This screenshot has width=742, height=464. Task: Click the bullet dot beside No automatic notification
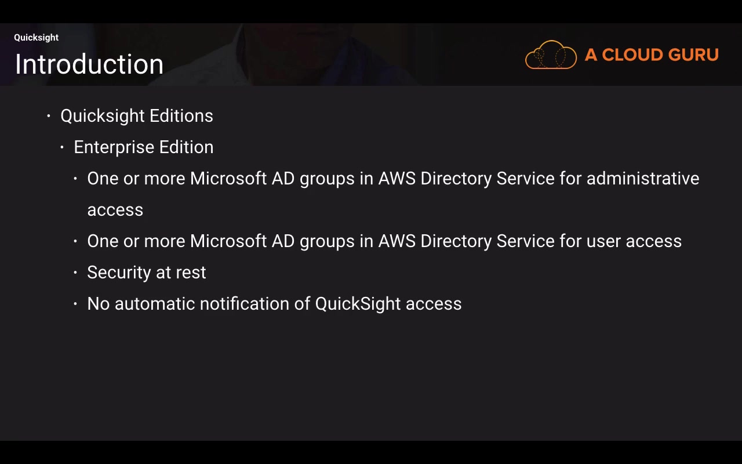pos(75,304)
